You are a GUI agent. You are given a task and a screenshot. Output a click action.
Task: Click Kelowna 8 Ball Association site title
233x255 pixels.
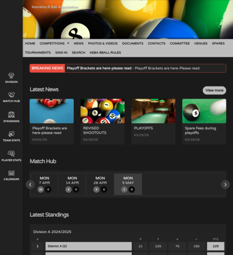55,7
